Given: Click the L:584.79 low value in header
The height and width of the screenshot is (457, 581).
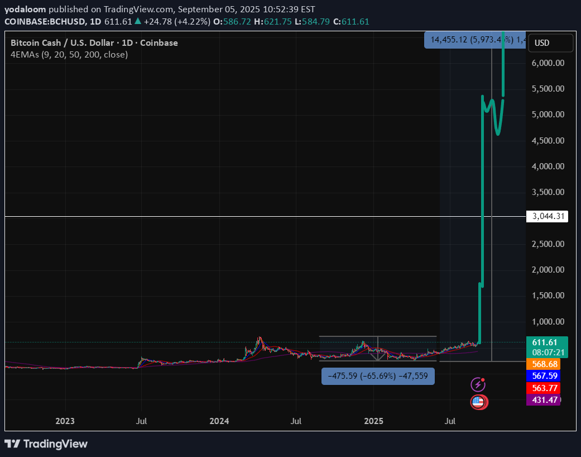Looking at the screenshot, I should pos(312,22).
